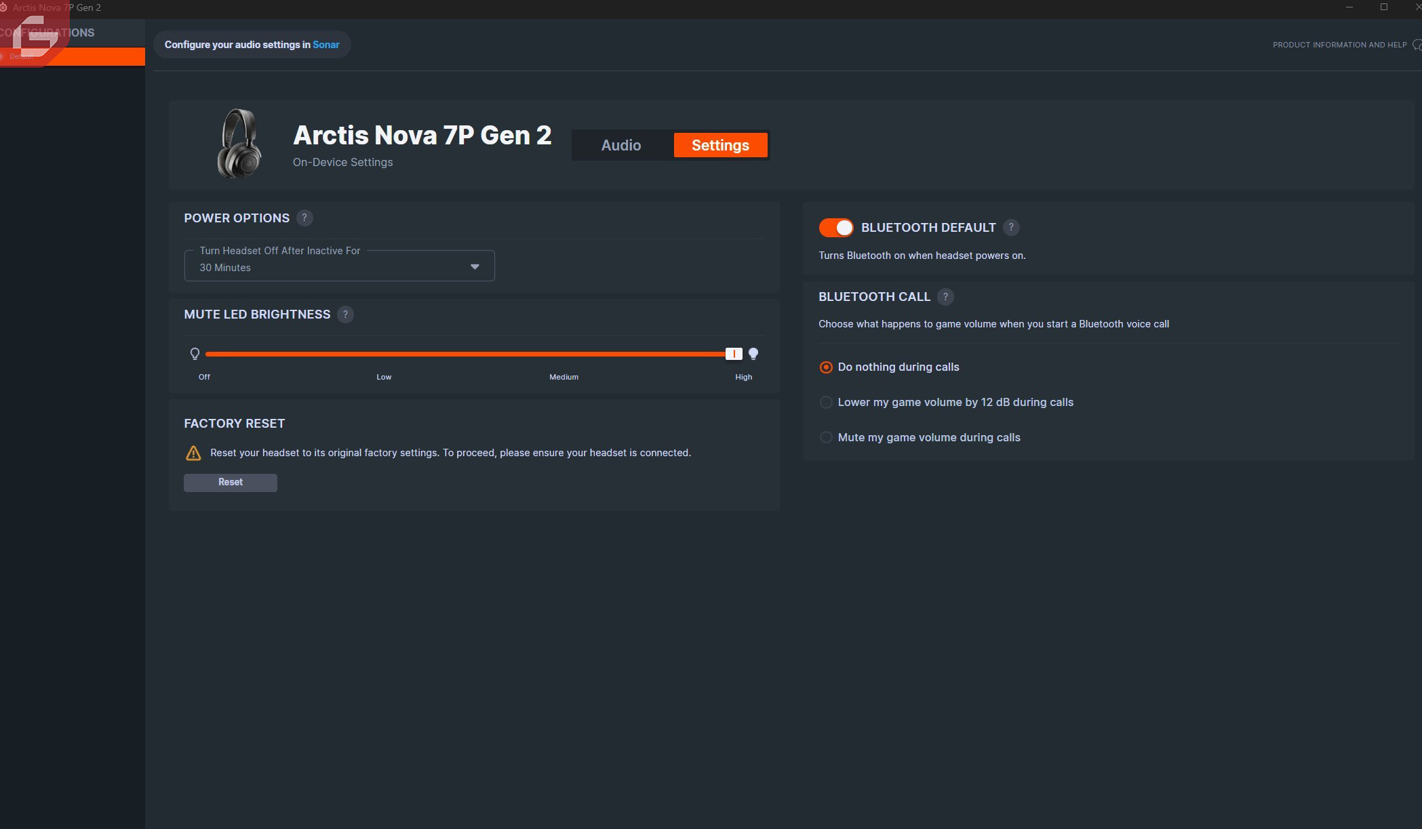Open the Sonar link
The width and height of the screenshot is (1422, 829).
325,45
